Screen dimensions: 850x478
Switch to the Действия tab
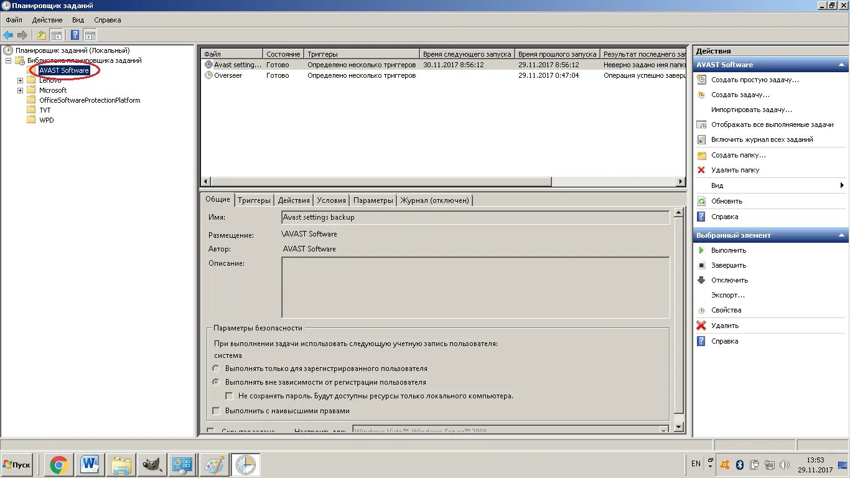coord(294,200)
